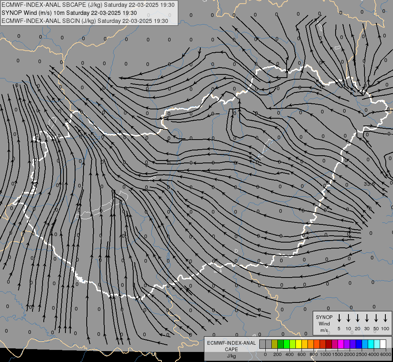Click the '100' speed label in the wind legend
This screenshot has width=393, height=362.
pyautogui.click(x=385, y=329)
